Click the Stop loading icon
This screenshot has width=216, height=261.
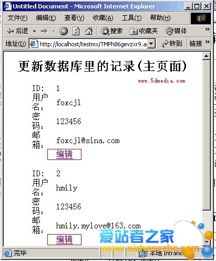pyautogui.click(x=64, y=31)
